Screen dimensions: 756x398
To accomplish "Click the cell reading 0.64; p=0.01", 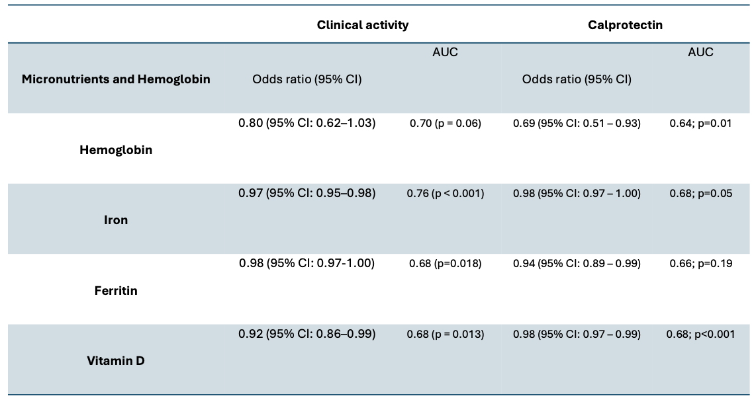I will pos(700,123).
